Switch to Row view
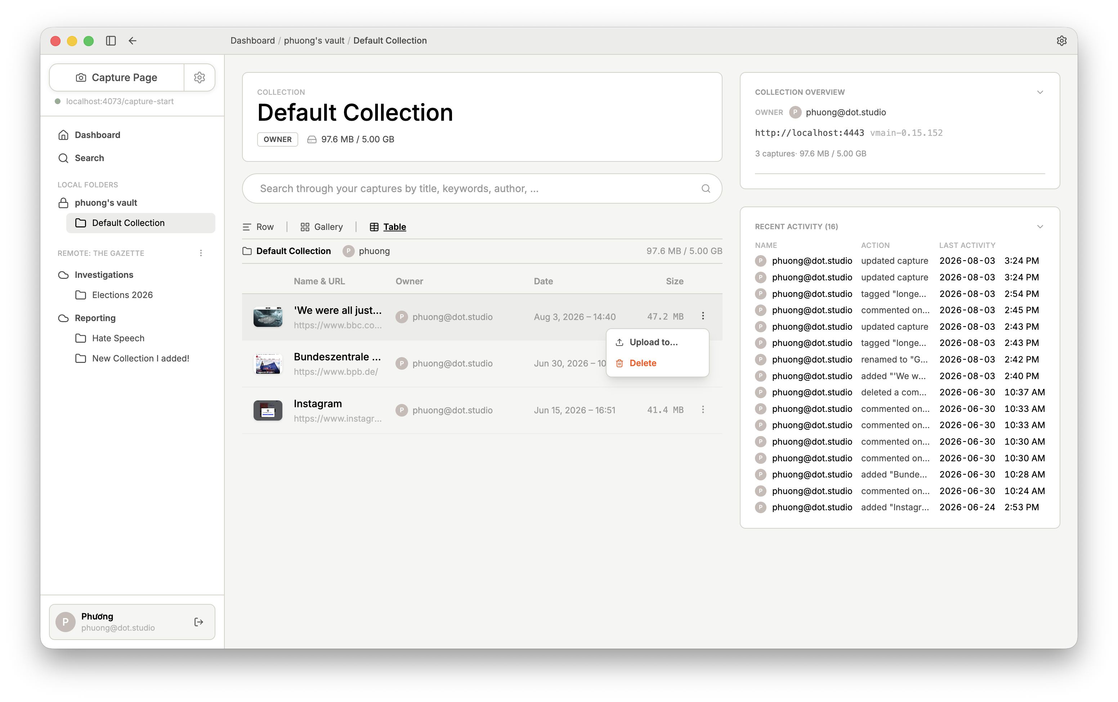The height and width of the screenshot is (702, 1118). (x=258, y=227)
